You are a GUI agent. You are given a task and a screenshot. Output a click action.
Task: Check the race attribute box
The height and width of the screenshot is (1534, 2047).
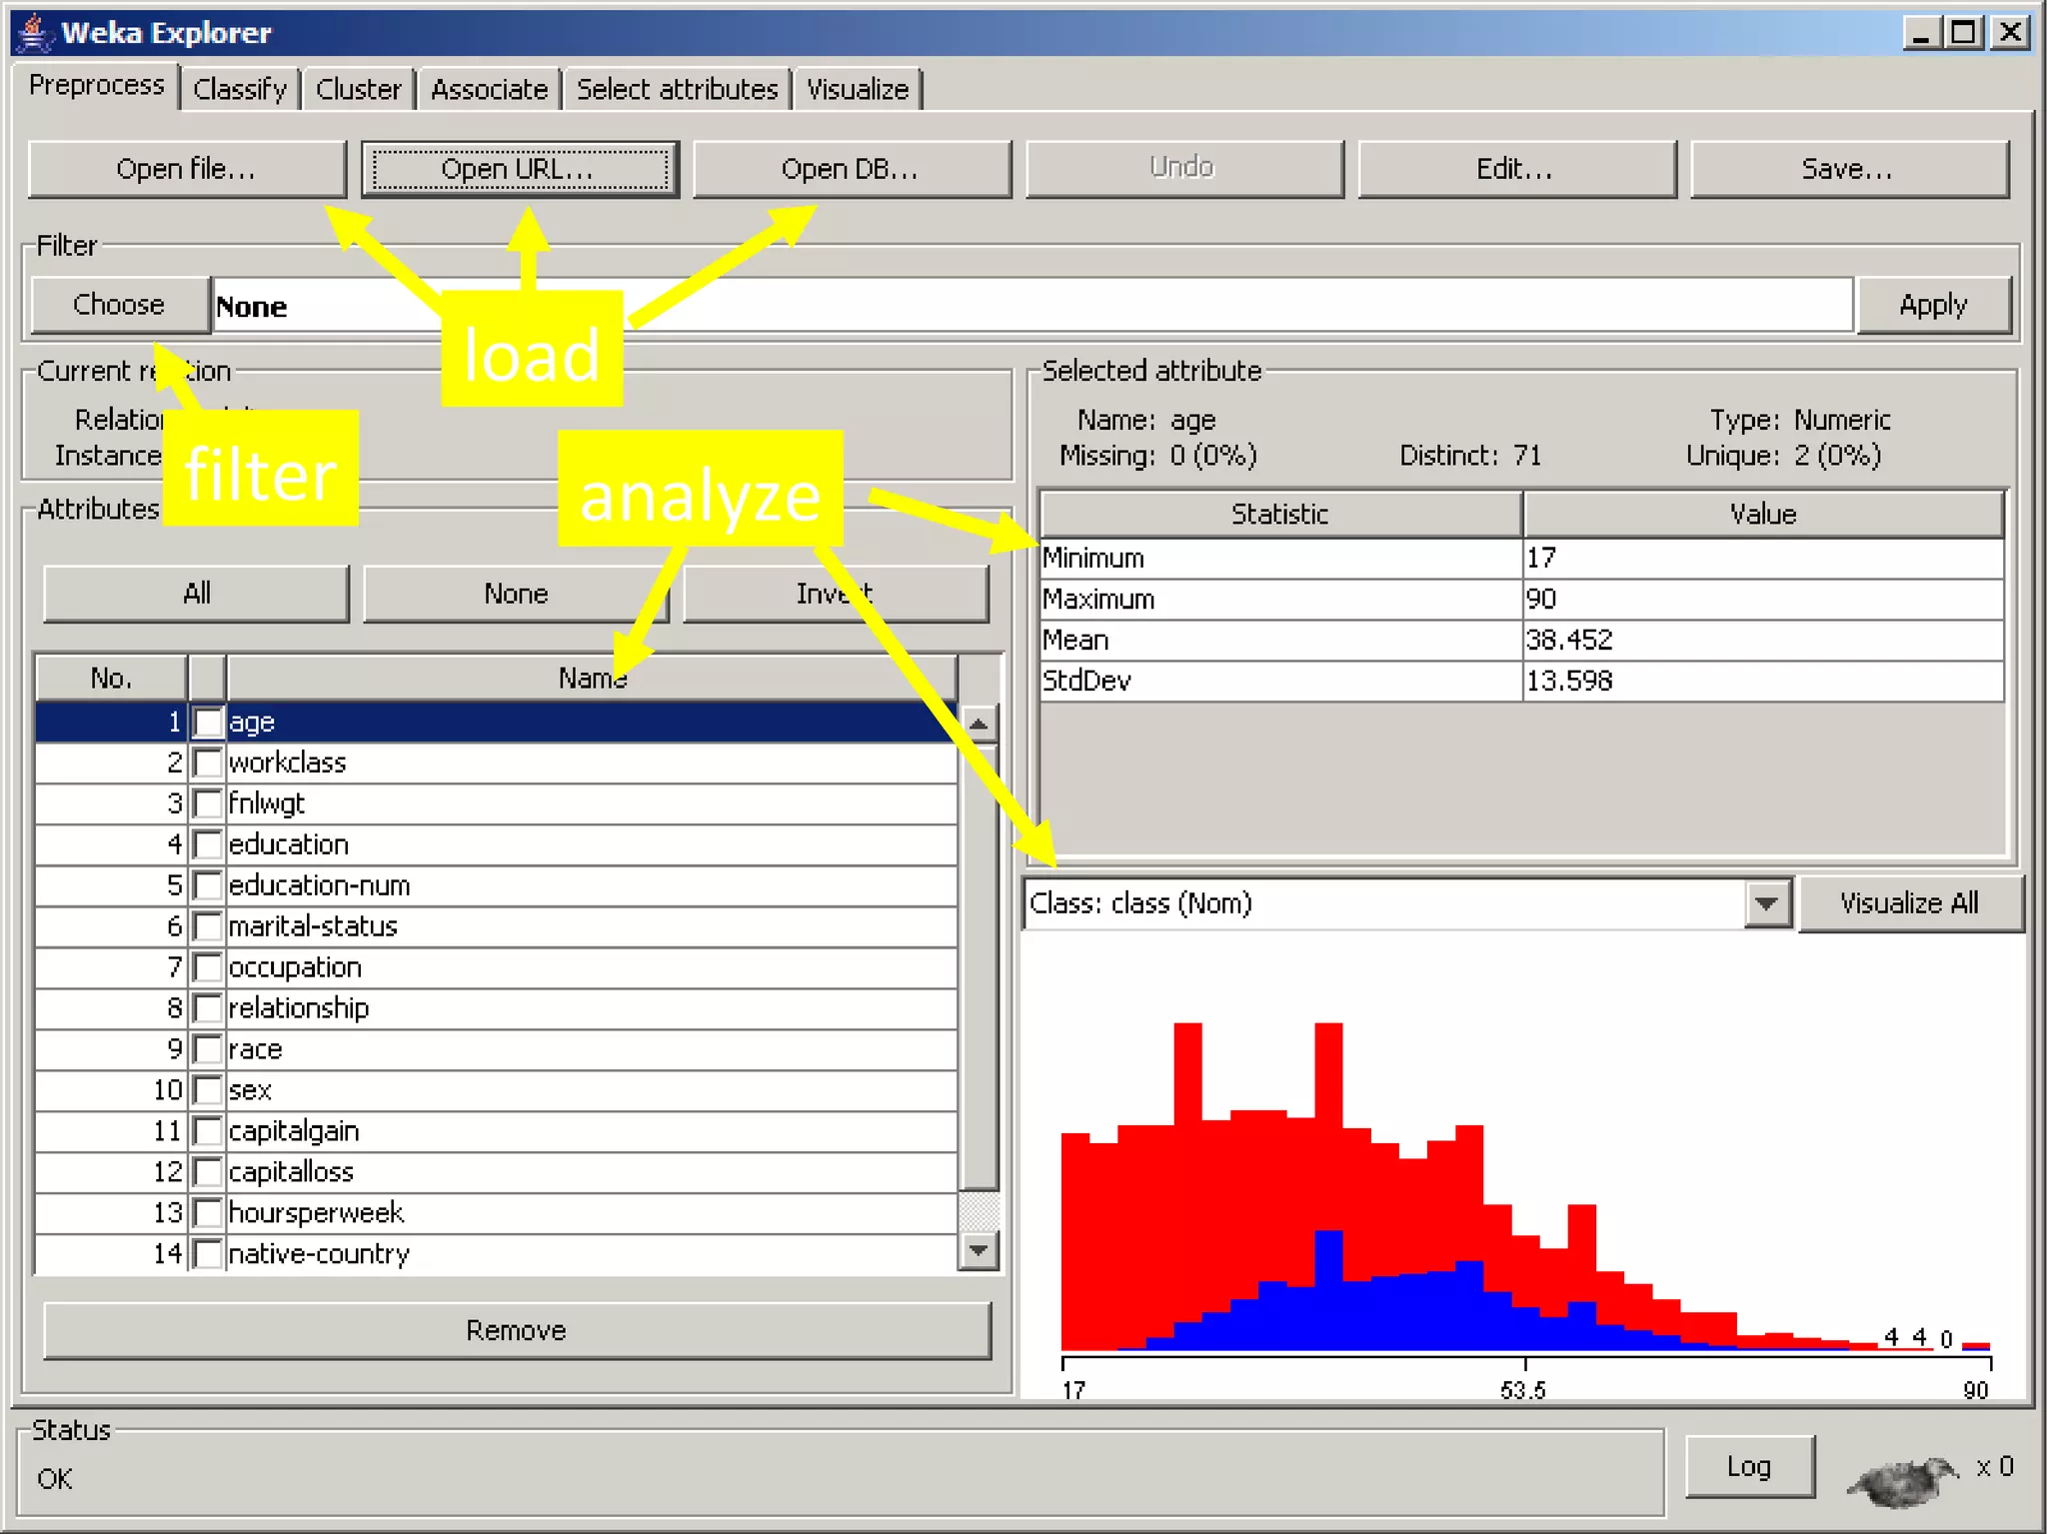pos(208,1049)
